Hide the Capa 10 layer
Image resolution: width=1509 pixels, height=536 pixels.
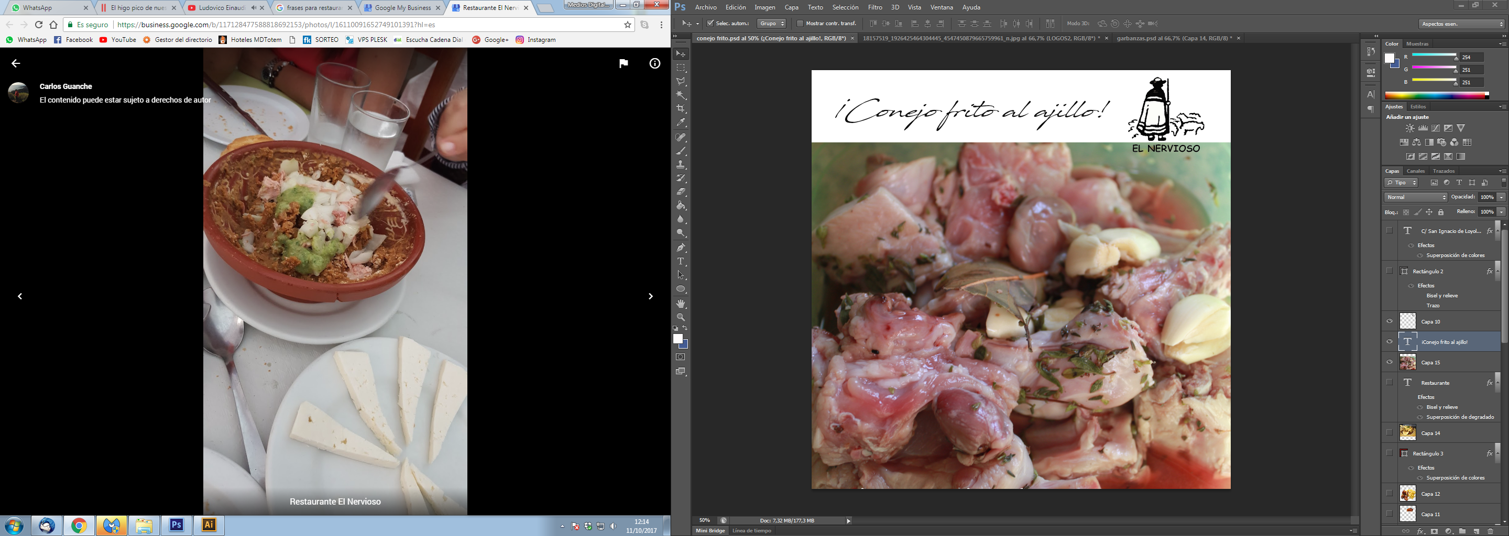tap(1389, 321)
